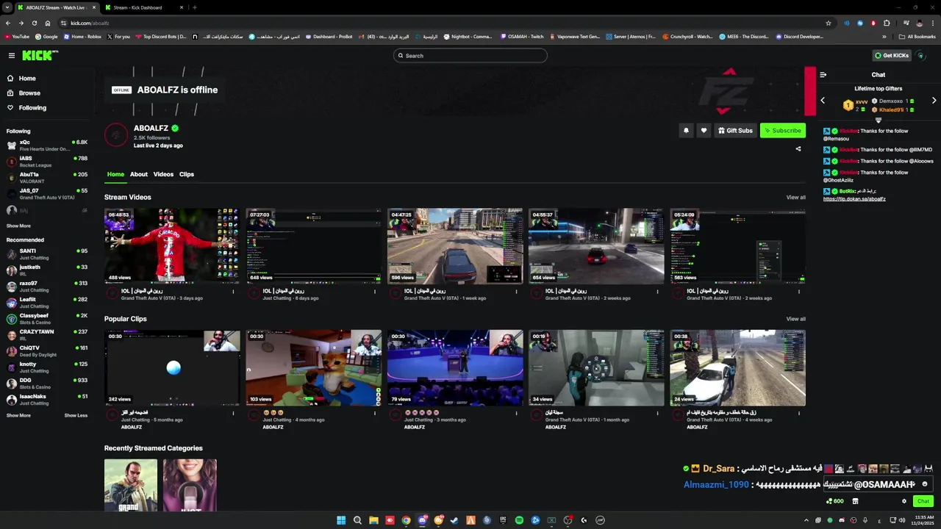Open Classybeef recommended channel

[47, 319]
